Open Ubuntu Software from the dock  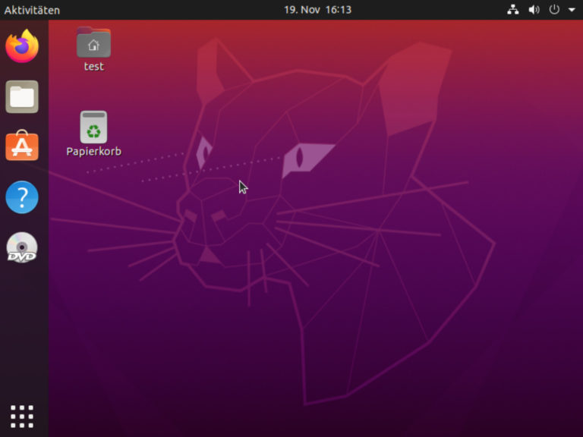22,146
